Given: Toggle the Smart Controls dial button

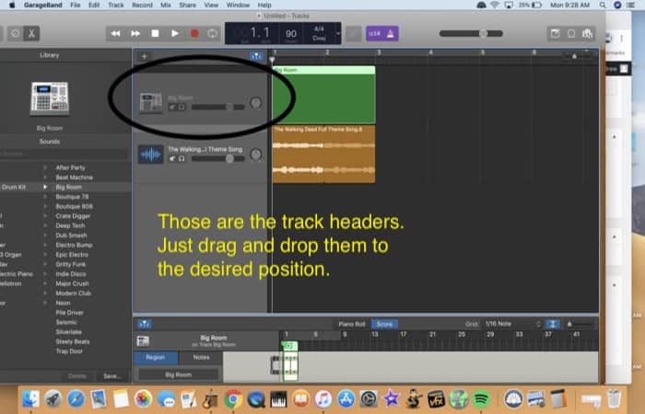Looking at the screenshot, I should (x=16, y=33).
